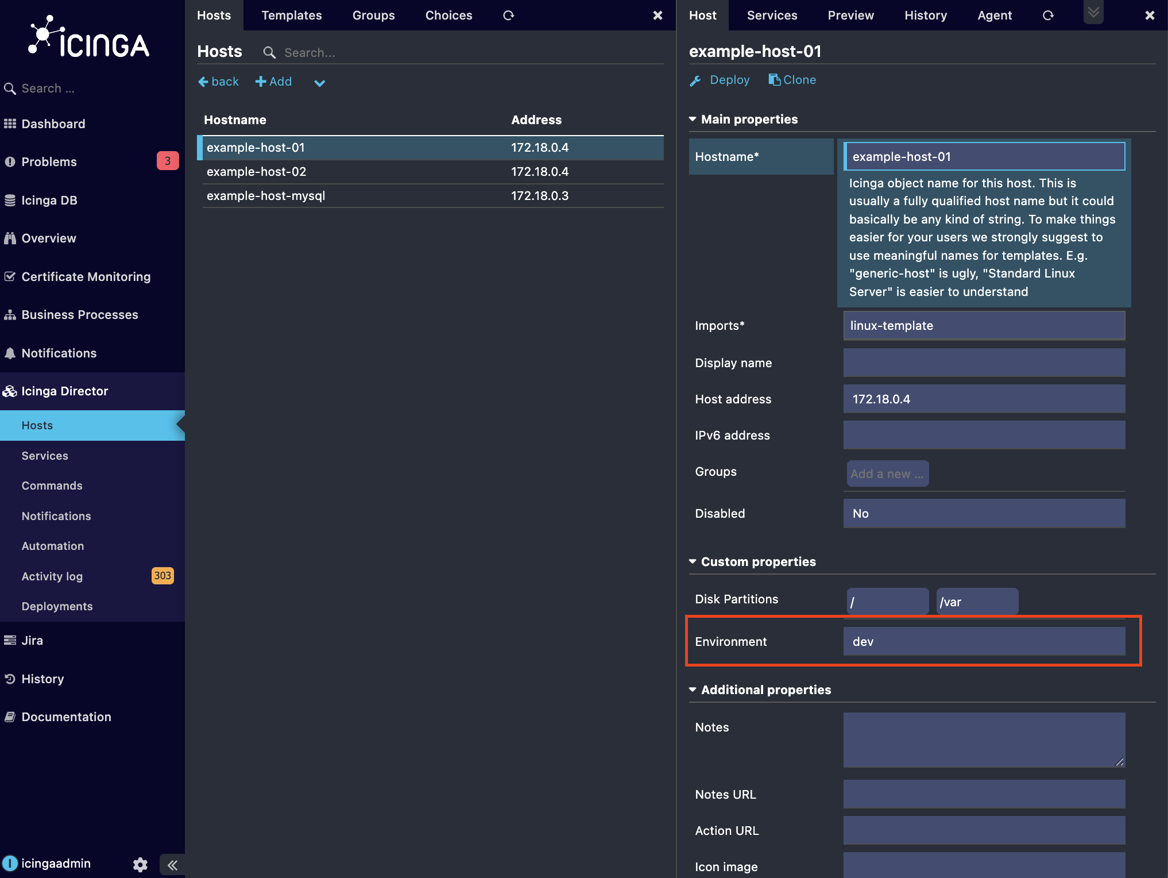Click Groups 'Add a new' field

pos(887,474)
